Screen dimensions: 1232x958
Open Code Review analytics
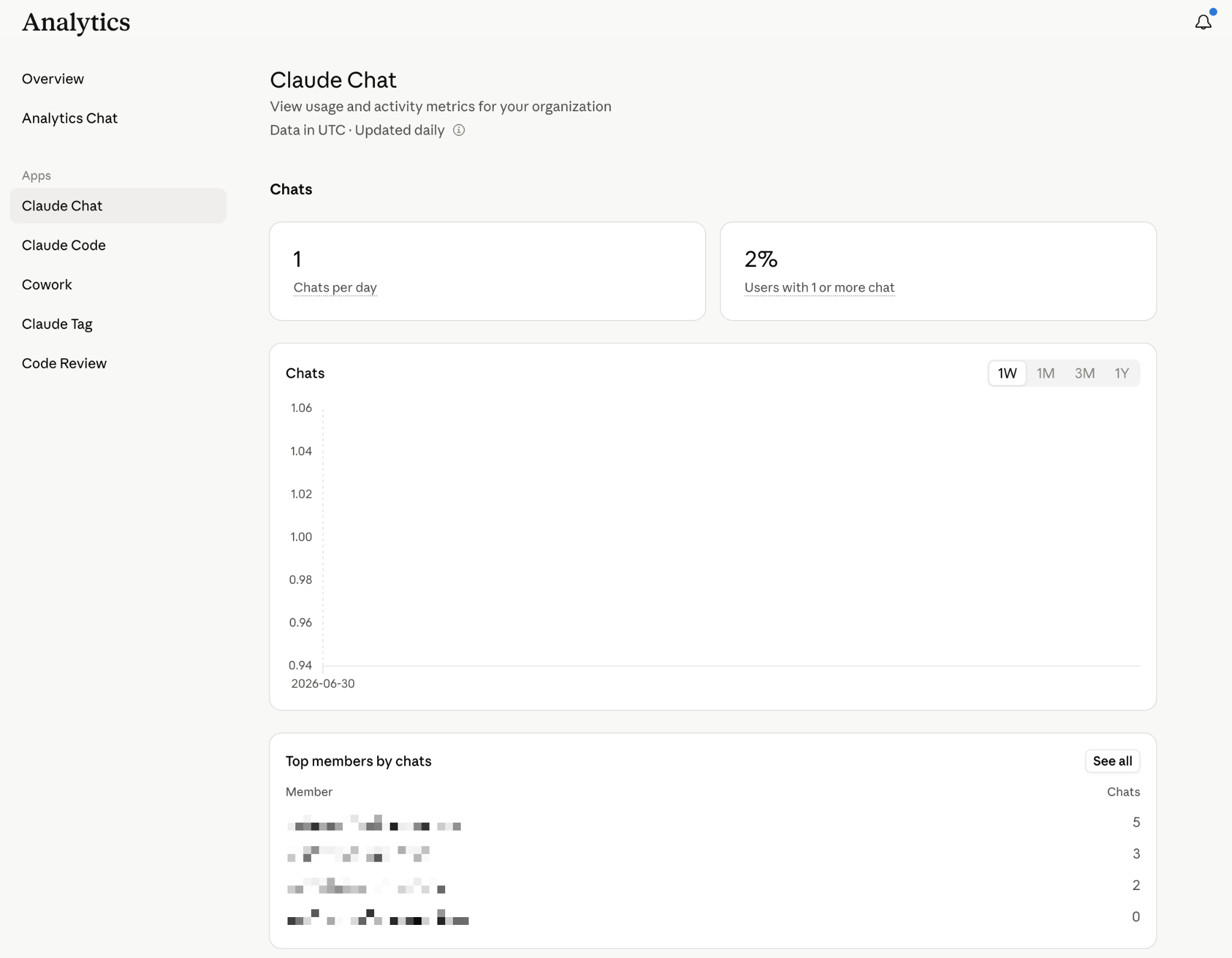pos(64,363)
